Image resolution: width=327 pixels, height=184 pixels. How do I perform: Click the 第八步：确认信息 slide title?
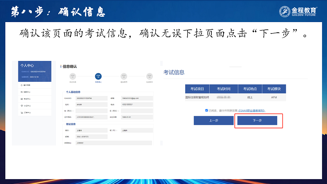58,12
